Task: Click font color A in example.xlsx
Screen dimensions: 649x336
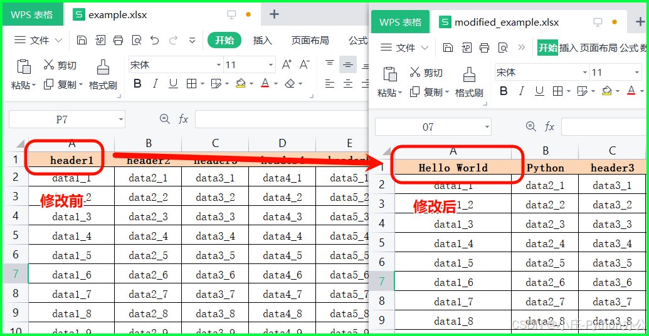Action: point(265,84)
